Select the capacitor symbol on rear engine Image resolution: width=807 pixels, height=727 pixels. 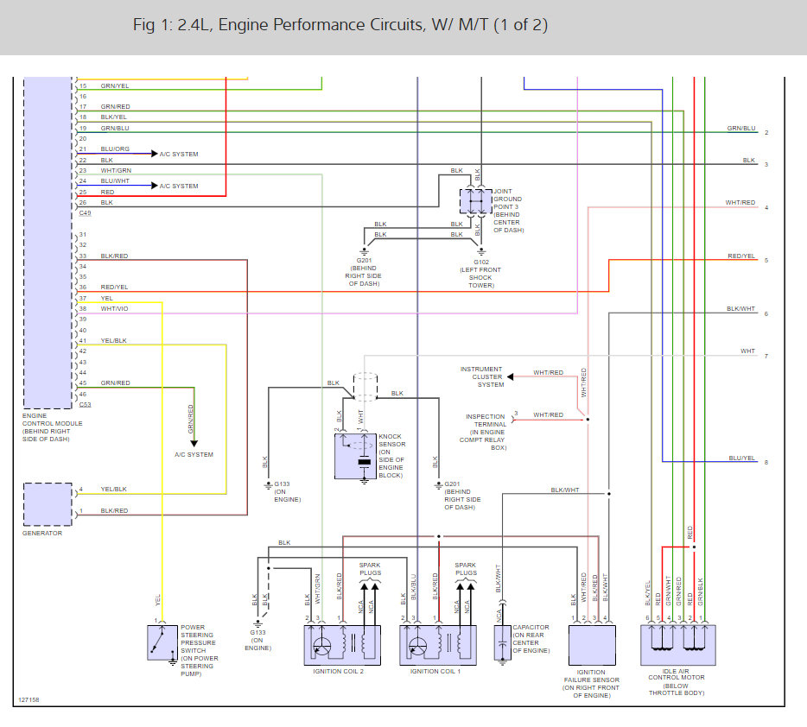503,642
